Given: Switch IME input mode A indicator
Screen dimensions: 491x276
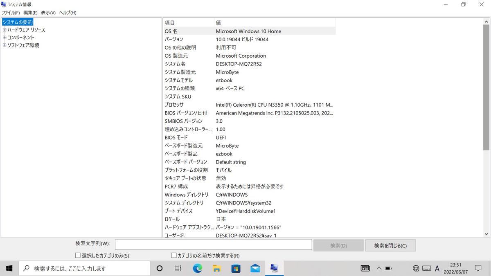Looking at the screenshot, I should pos(437,268).
